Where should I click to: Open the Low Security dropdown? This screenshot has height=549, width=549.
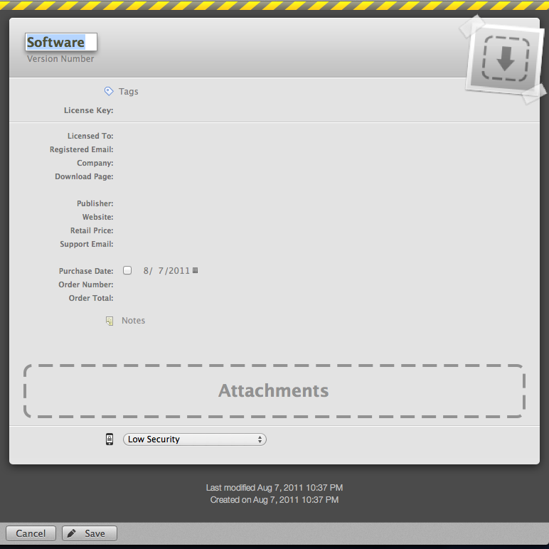(194, 439)
